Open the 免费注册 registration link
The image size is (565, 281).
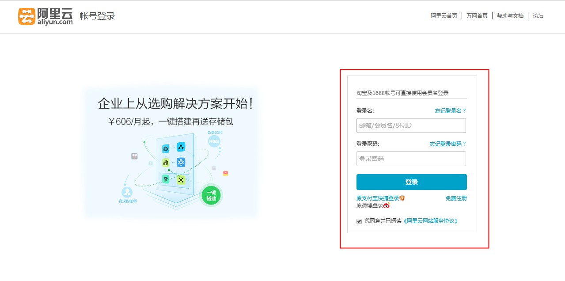click(456, 198)
